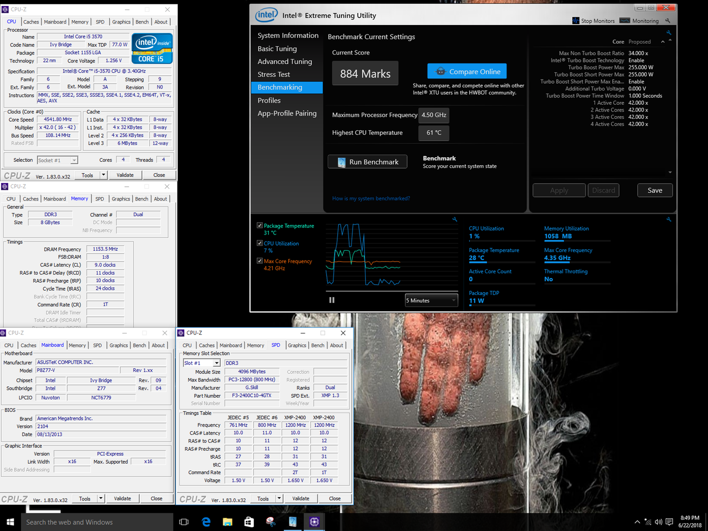Switch to Intel XTU taskbar icon
This screenshot has width=708, height=531.
click(x=293, y=522)
